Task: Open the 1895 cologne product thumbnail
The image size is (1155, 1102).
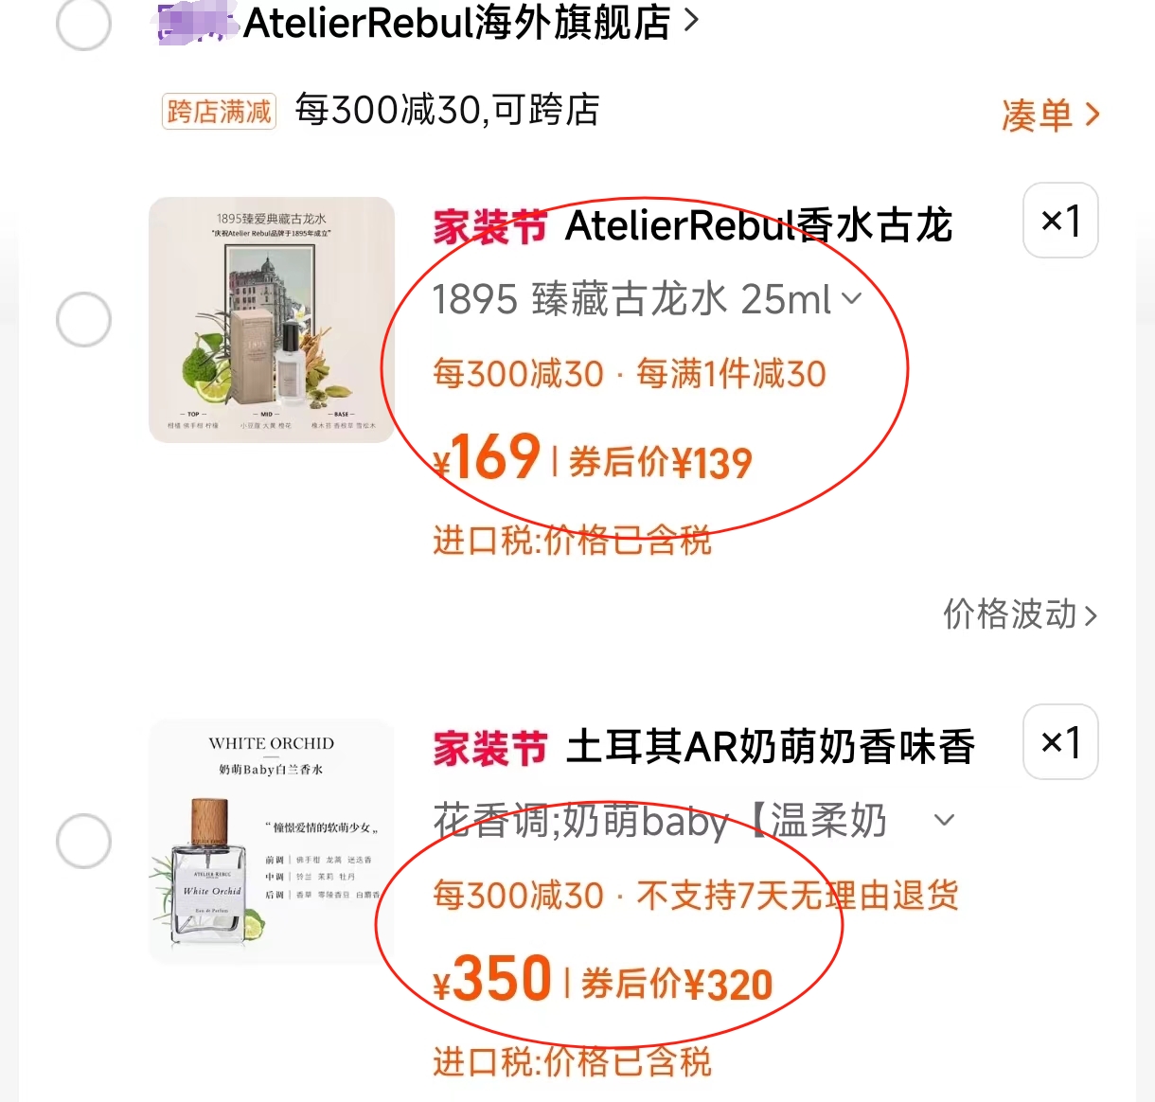Action: tap(272, 319)
